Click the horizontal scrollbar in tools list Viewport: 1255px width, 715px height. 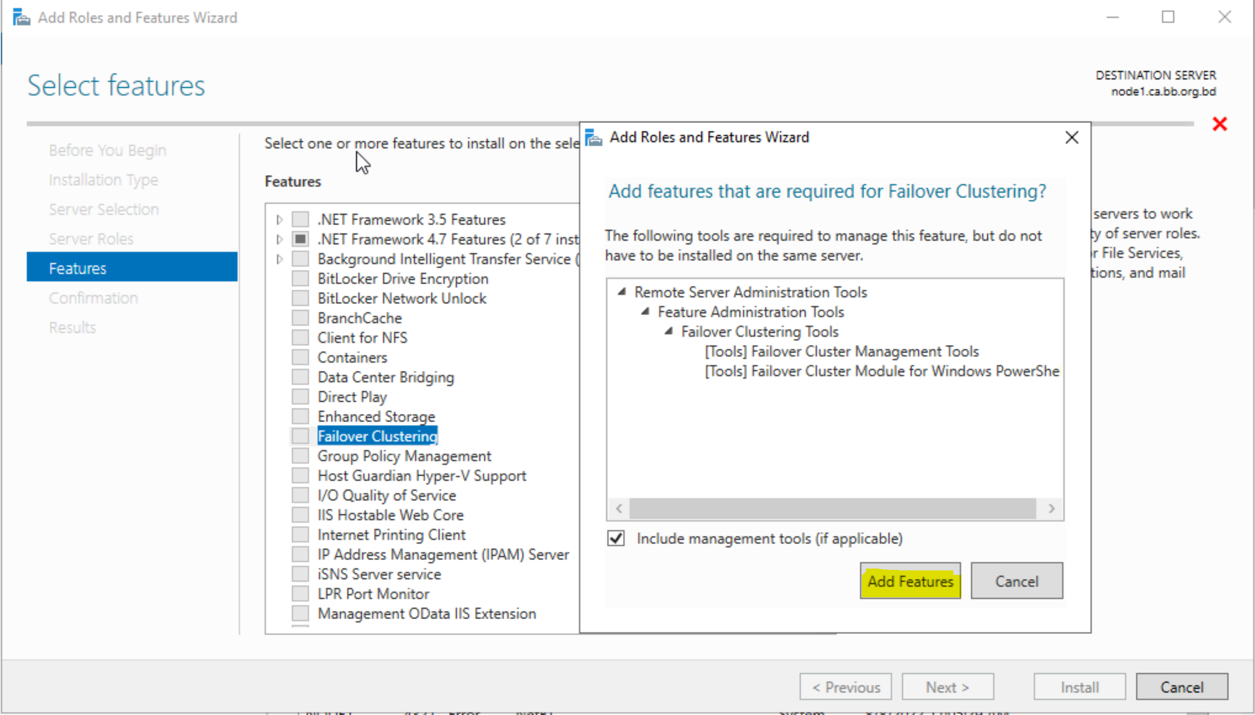832,508
